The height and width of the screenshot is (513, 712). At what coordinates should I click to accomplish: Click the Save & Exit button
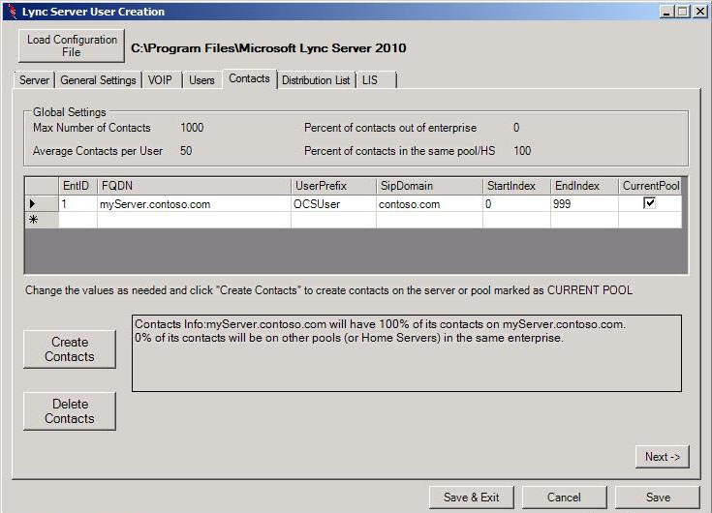tap(472, 498)
